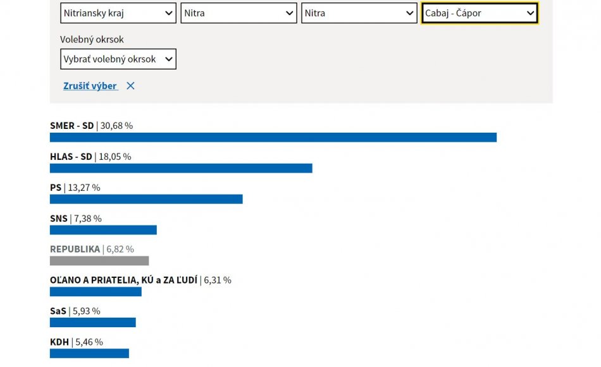The height and width of the screenshot is (367, 601).
Task: Open the Cabaj - Čápor municipality dropdown
Action: (480, 13)
